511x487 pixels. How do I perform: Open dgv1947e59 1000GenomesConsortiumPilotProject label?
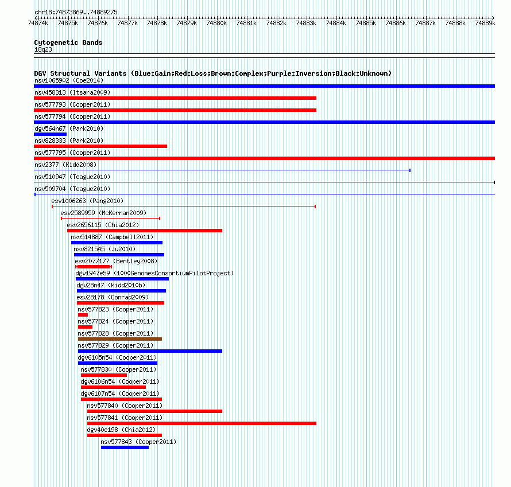(x=154, y=273)
